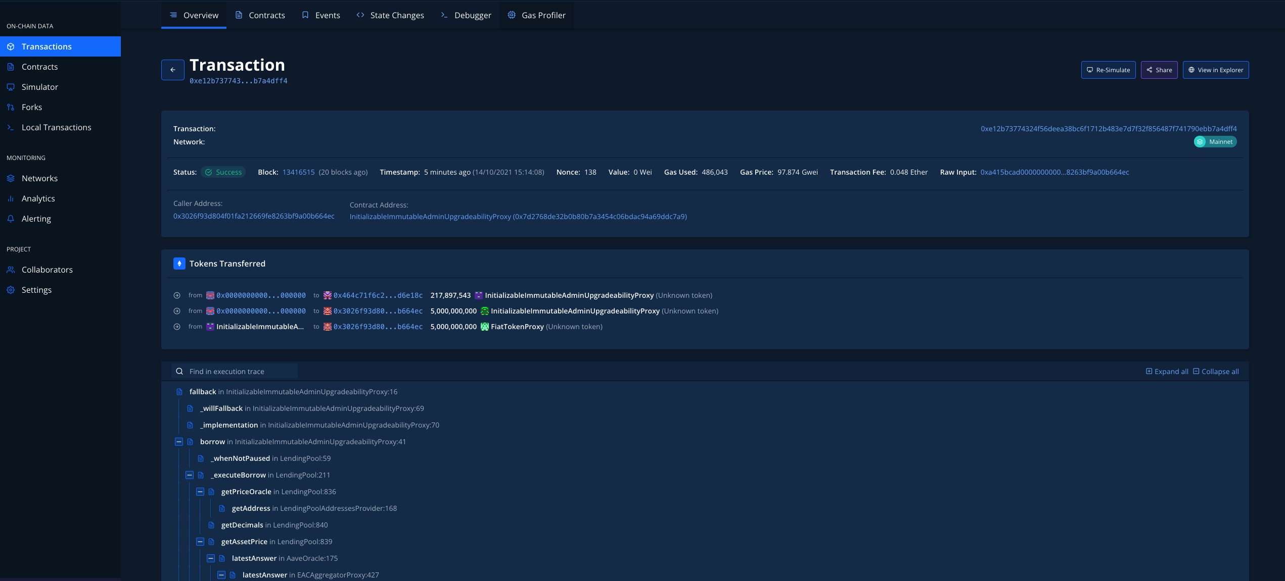This screenshot has height=581, width=1285.
Task: Click the back arrow beside Transaction title
Action: (172, 70)
